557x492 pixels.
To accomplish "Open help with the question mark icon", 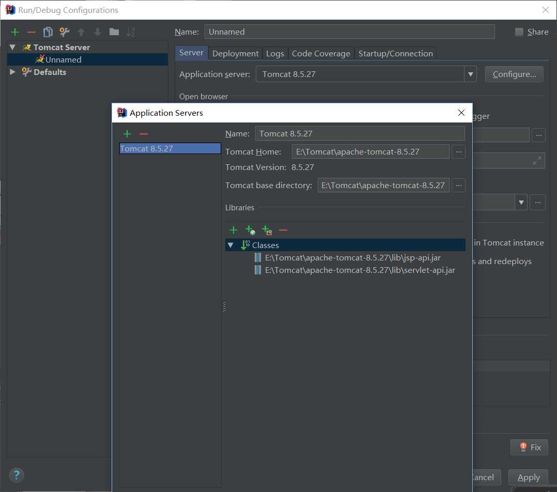I will coord(17,475).
